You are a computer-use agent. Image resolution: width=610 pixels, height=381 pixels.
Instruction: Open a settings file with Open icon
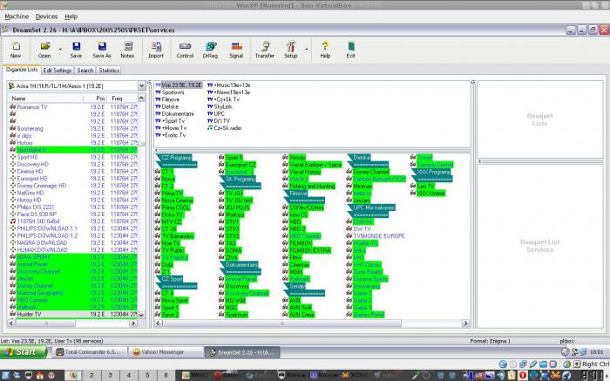(x=44, y=50)
